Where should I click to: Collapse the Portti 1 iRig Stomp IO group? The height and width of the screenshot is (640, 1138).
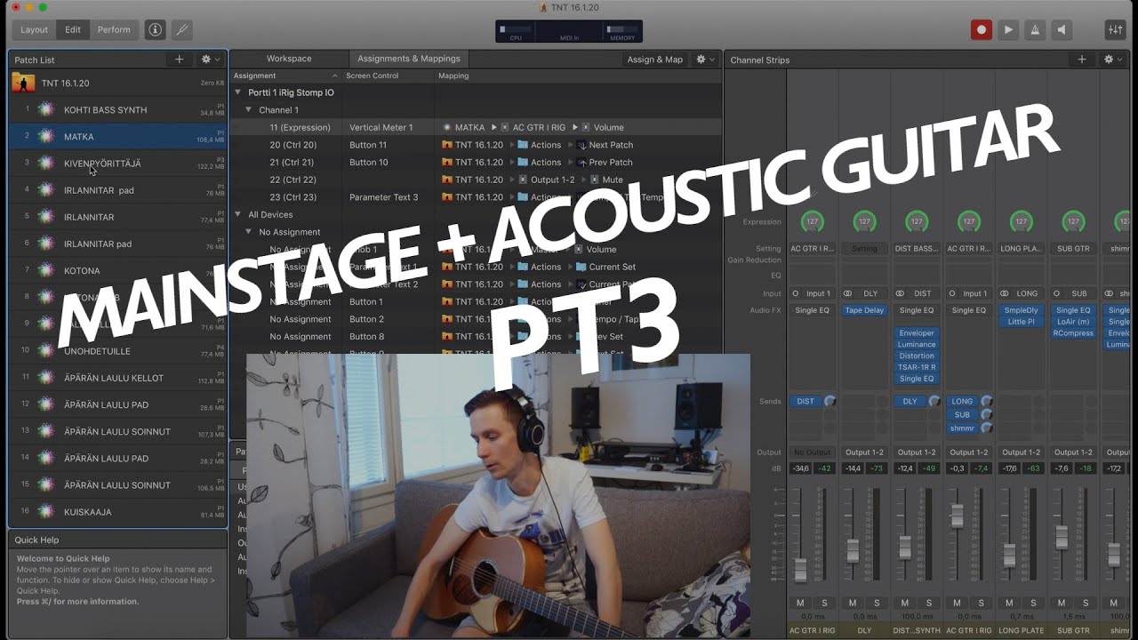click(x=238, y=92)
